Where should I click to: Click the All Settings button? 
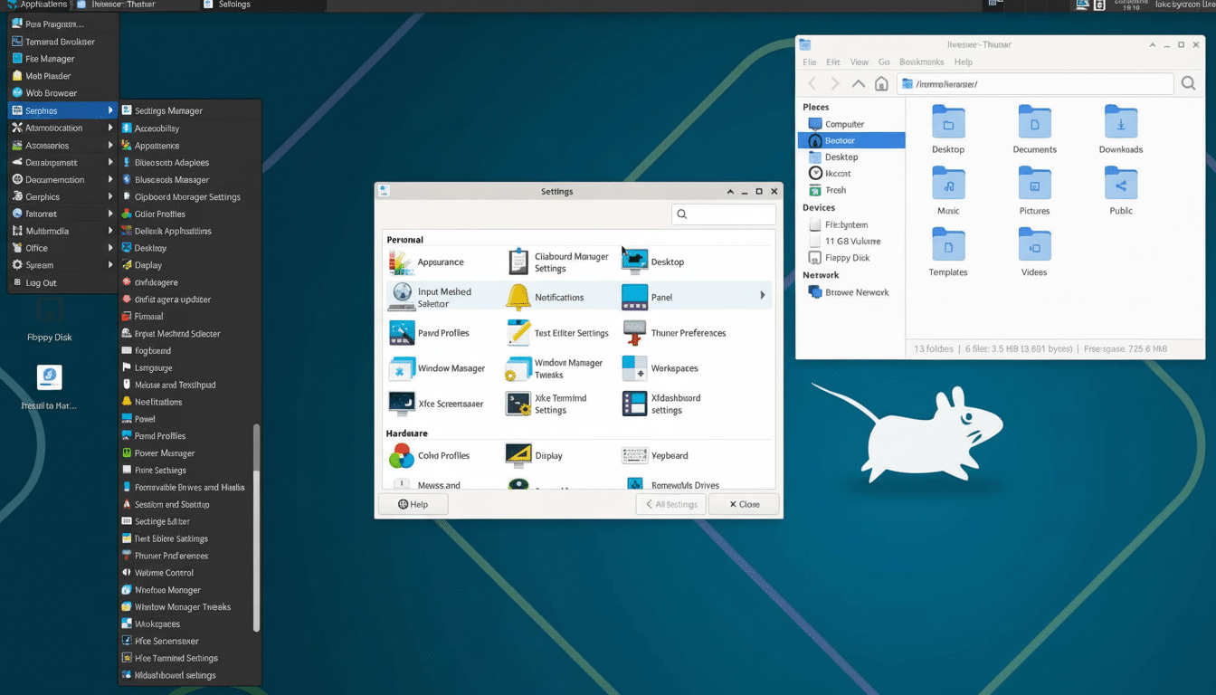tap(670, 503)
